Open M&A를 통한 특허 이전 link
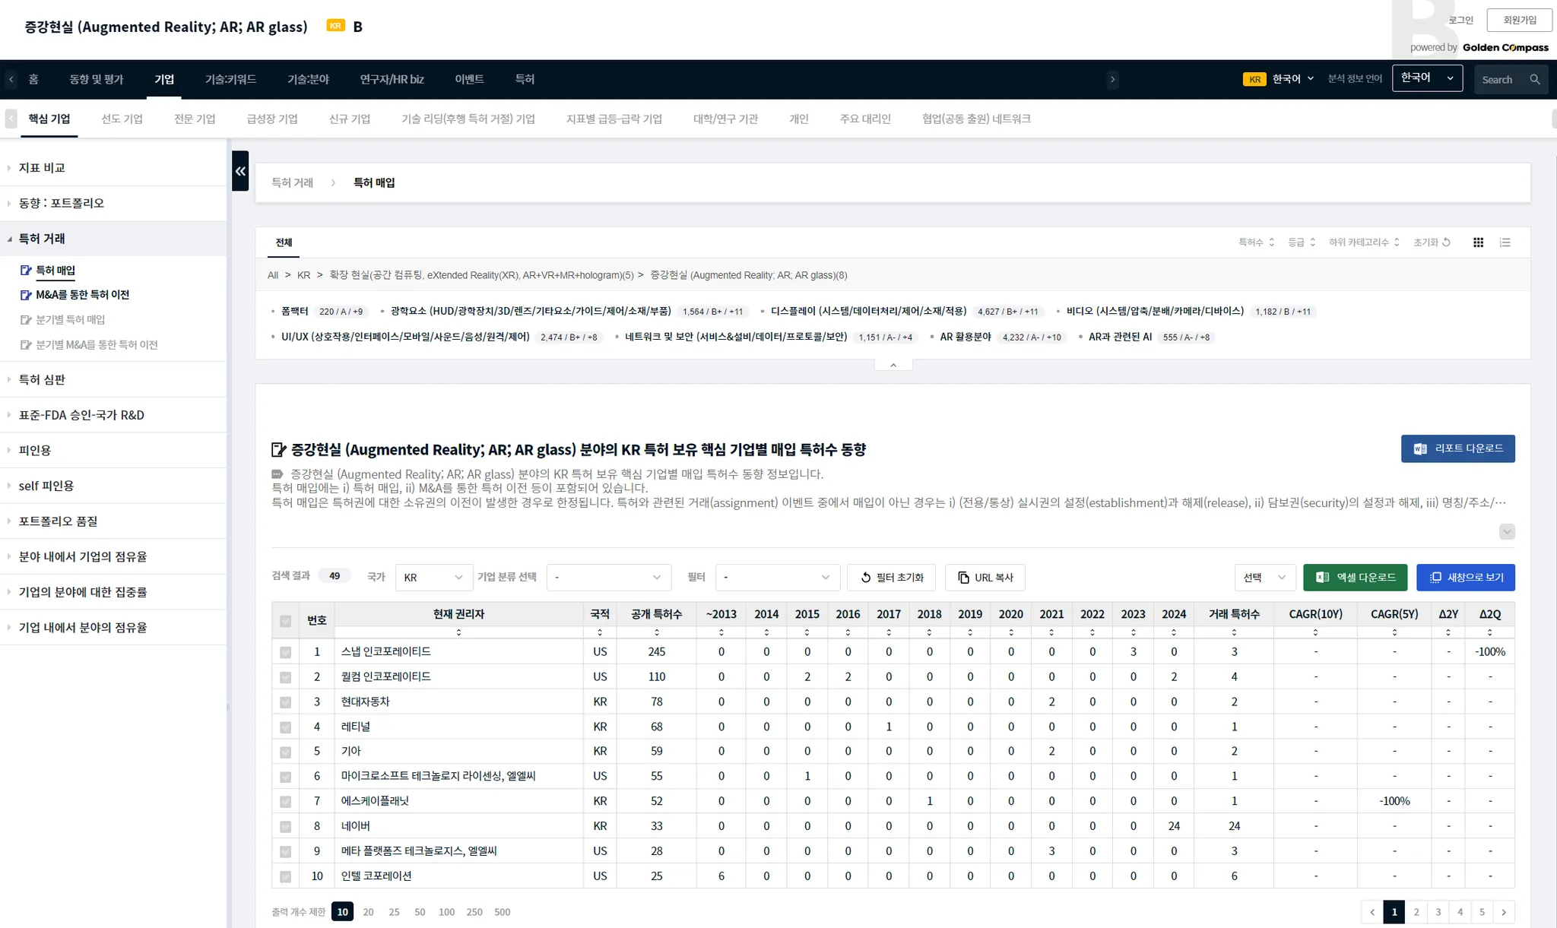 82,295
